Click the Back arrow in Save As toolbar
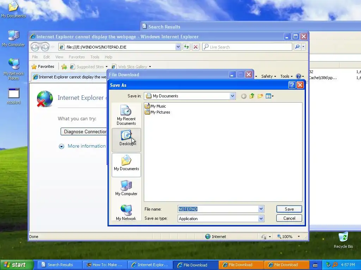Screen dimensions: 361x270 tap(244, 96)
